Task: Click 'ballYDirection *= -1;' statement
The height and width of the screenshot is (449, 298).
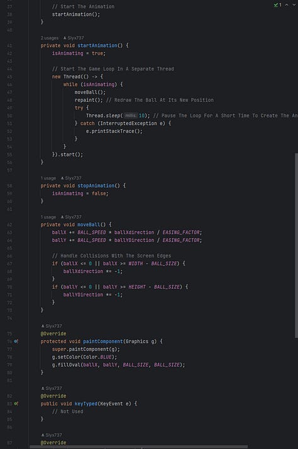Action: pos(93,295)
